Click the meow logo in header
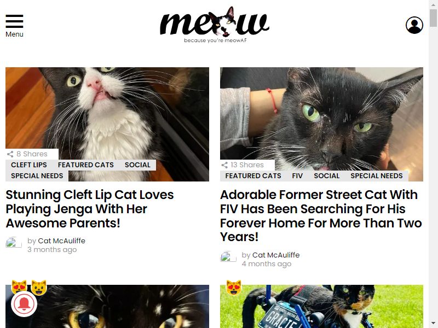 (x=215, y=25)
